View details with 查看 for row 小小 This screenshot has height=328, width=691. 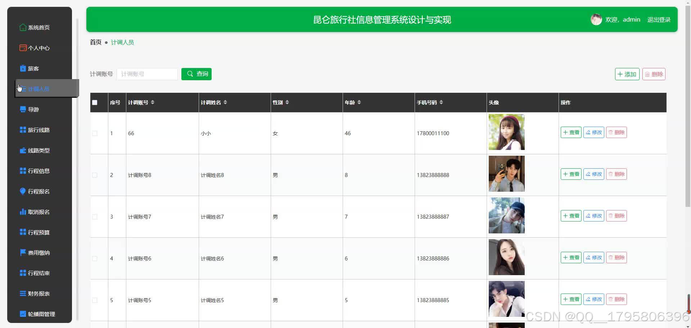click(571, 132)
